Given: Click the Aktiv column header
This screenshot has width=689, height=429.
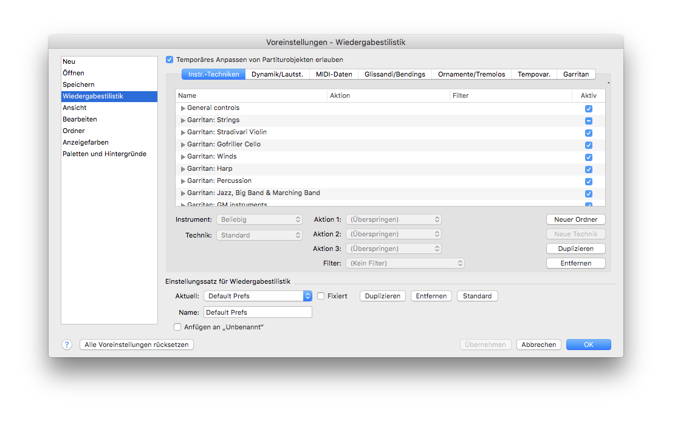Looking at the screenshot, I should coord(588,96).
